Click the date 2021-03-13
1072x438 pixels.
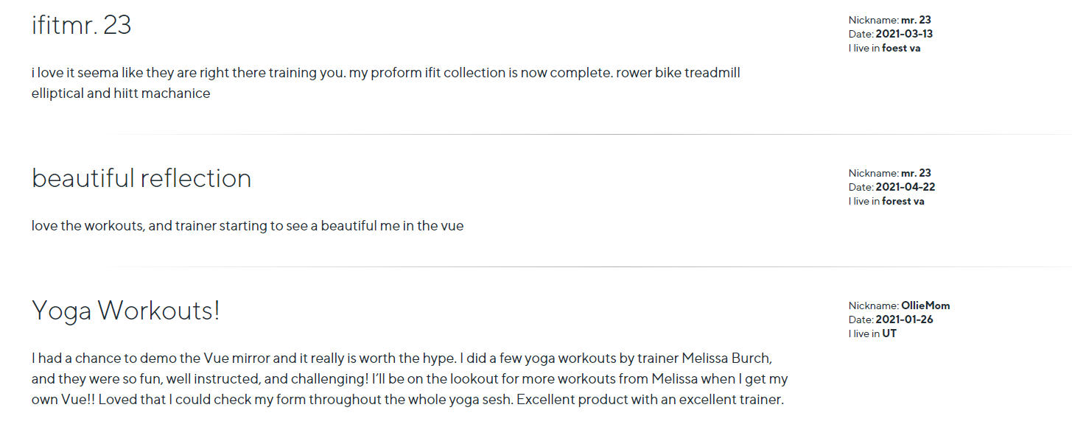click(x=904, y=34)
